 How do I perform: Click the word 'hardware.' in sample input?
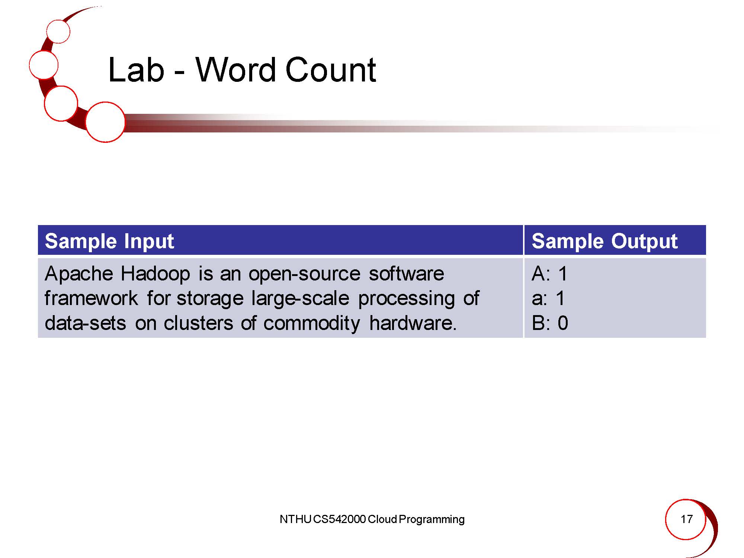click(x=413, y=323)
